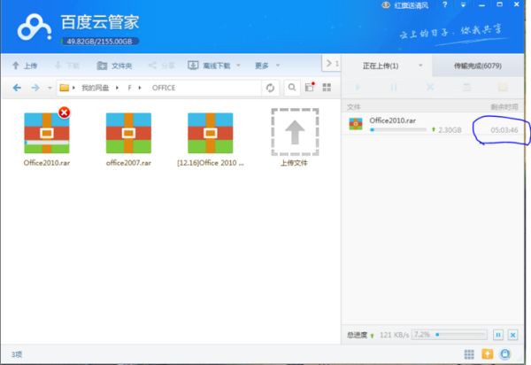Pause all transfers at bottom

coord(498,335)
